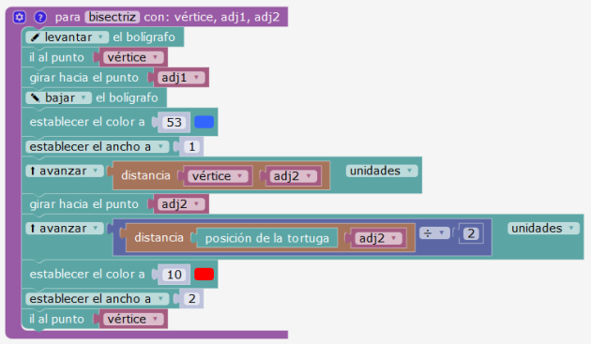
Task: Edit the color value field showing 10
Action: click(174, 275)
